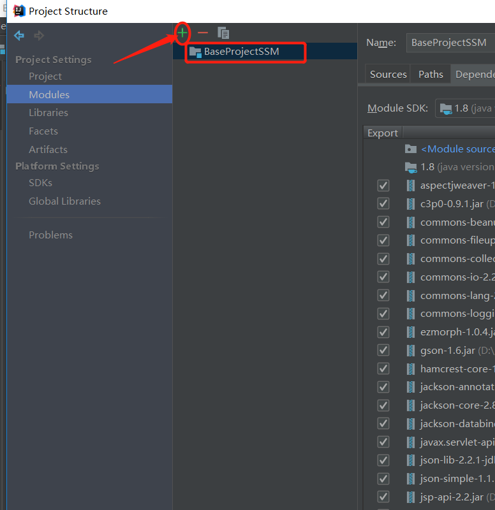495x510 pixels.
Task: Toggle export checkbox for commons-fileupload jar
Action: tap(383, 240)
